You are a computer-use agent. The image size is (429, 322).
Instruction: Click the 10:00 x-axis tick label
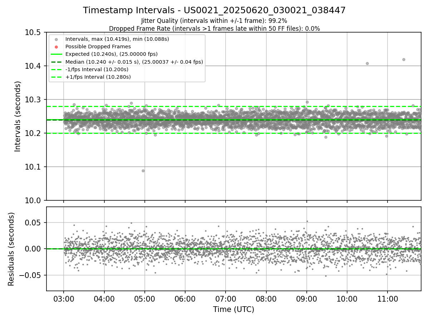click(x=347, y=298)
